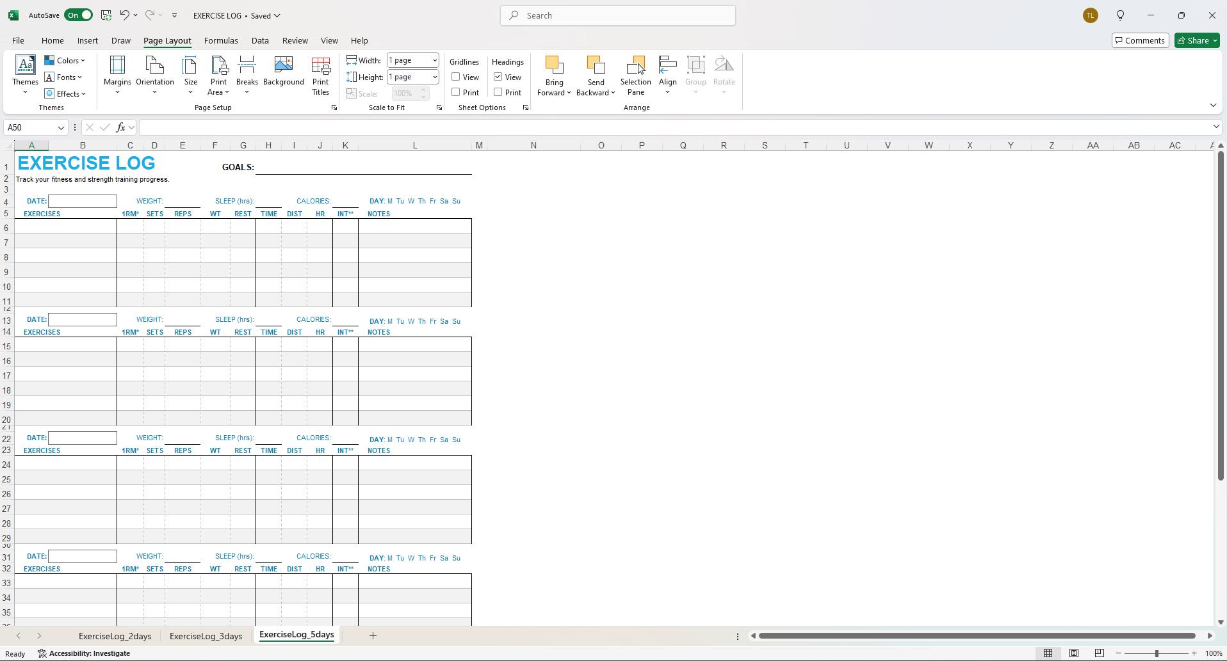Set a sheet Background image

283,72
